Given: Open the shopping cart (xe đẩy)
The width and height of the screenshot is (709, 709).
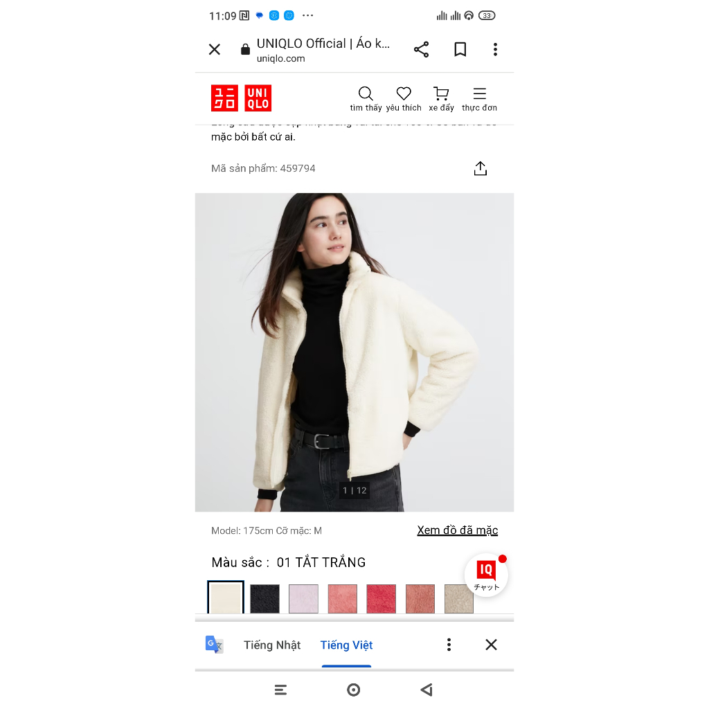Looking at the screenshot, I should coord(441,98).
